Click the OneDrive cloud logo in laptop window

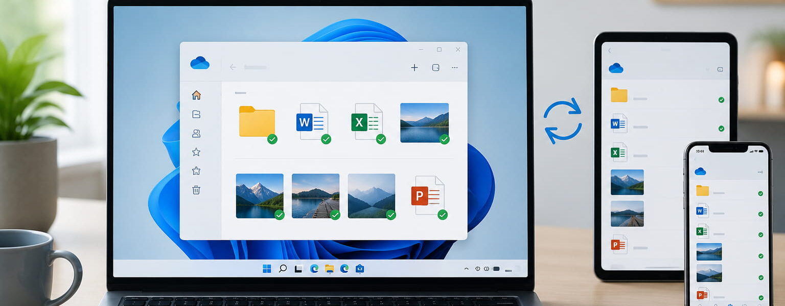coord(200,63)
